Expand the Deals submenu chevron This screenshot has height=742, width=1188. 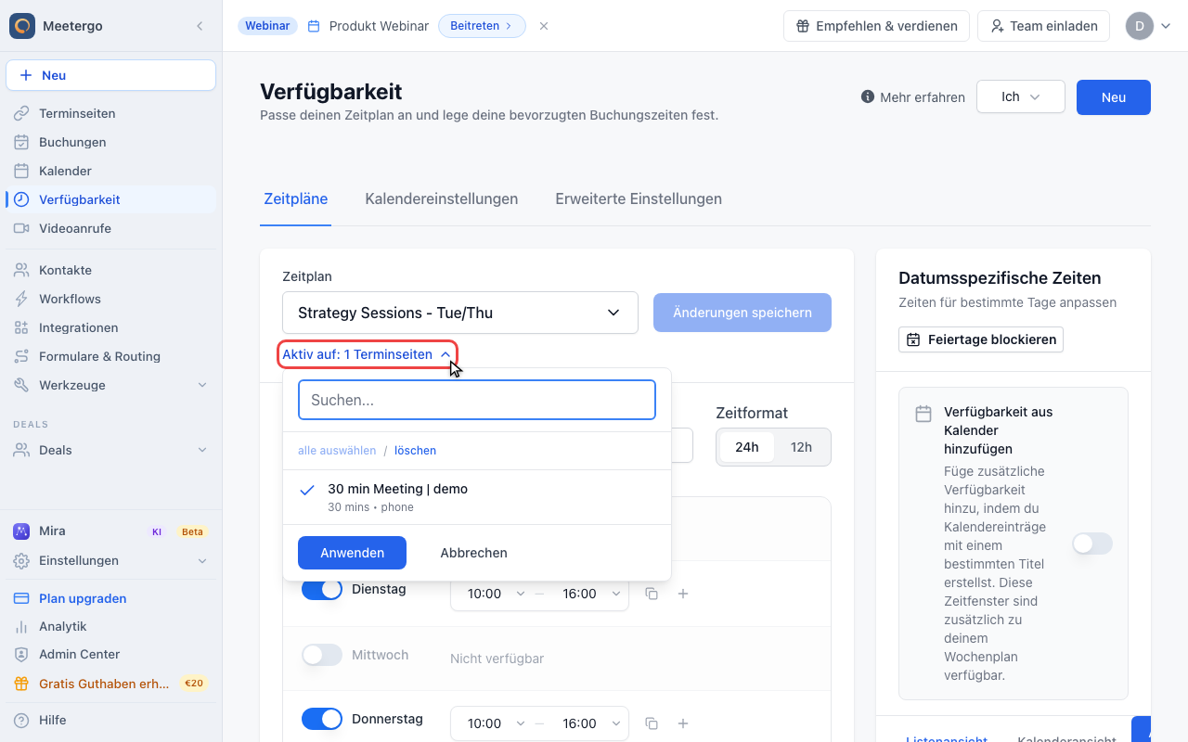click(x=202, y=450)
